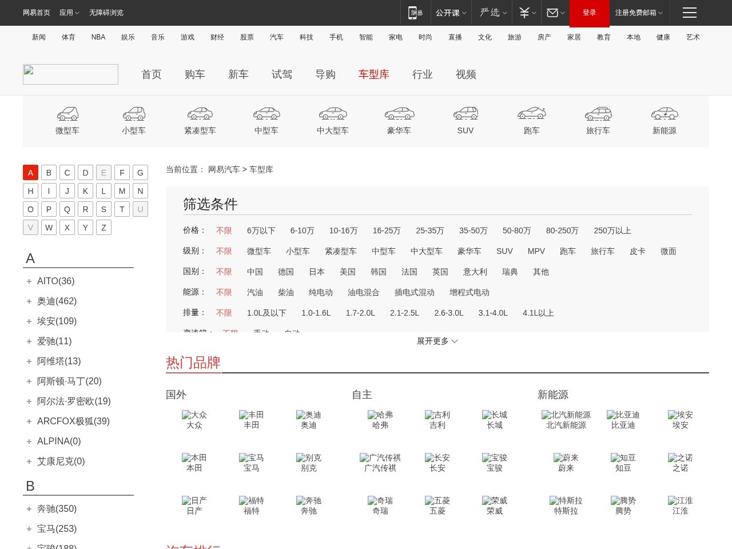The width and height of the screenshot is (732, 549).
Task: Open the 比亚迪 brand logo
Action: 623,415
